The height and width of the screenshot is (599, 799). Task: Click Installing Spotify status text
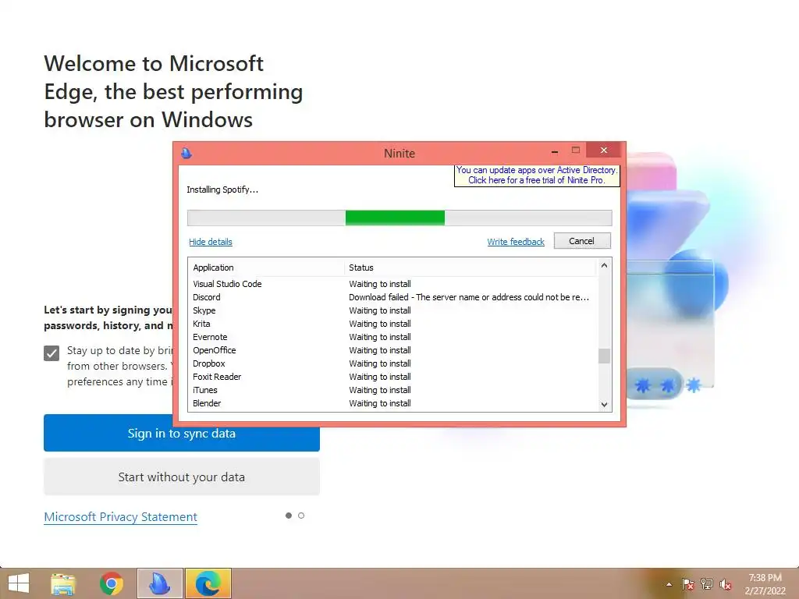222,190
